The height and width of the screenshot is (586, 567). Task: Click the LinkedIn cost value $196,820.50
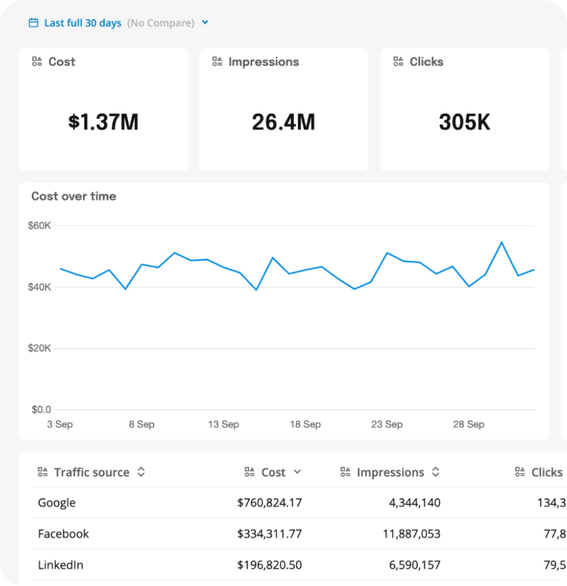point(269,565)
